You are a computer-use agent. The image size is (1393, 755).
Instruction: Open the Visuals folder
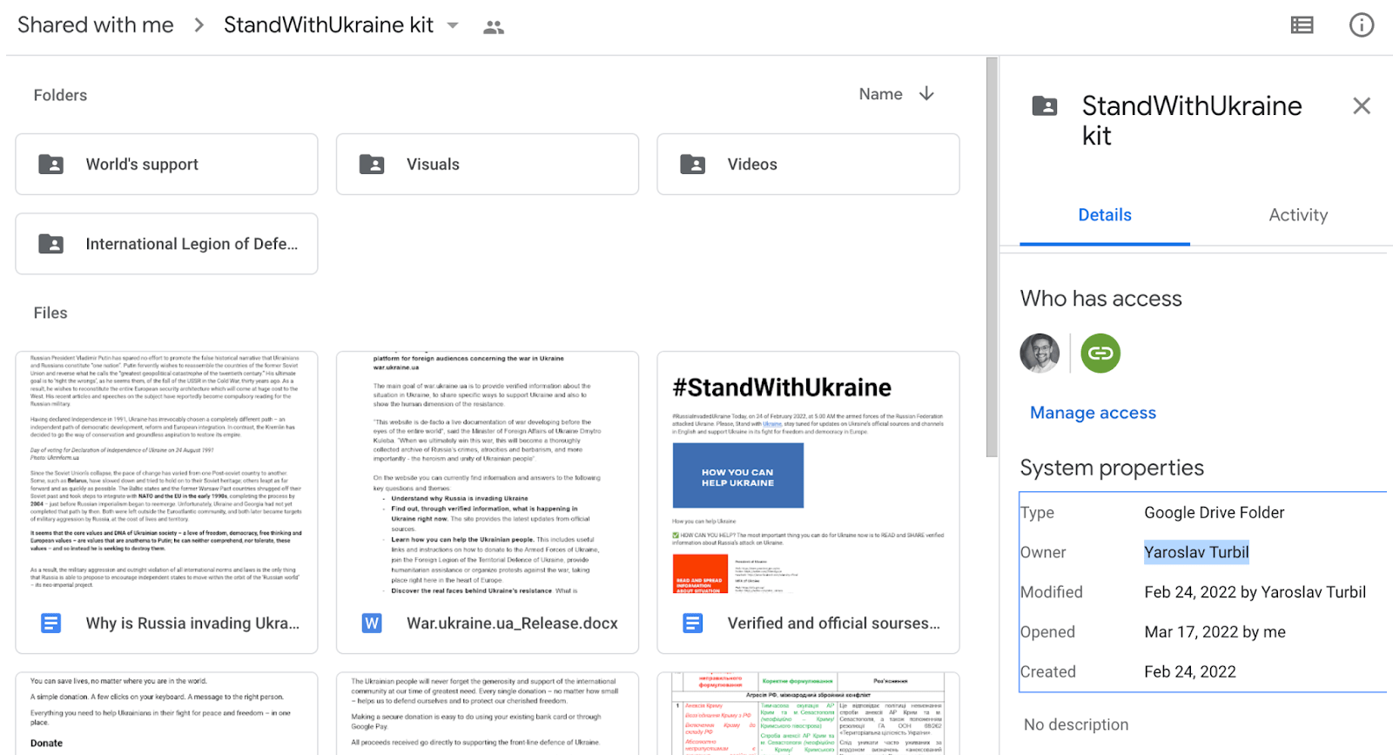(488, 164)
